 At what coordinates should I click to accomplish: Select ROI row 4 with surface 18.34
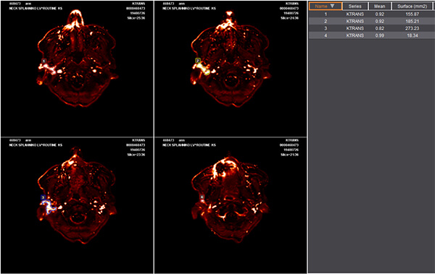372,35
